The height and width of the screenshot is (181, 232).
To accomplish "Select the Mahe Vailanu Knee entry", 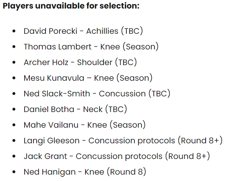I will pyautogui.click(x=85, y=125).
